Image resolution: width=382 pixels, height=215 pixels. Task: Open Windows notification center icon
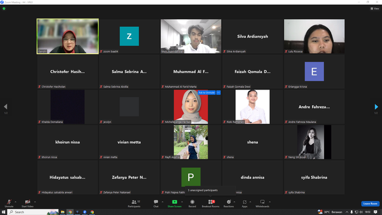375,212
